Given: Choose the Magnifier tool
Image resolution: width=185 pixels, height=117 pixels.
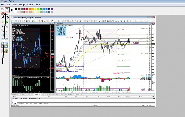Looking at the screenshot, I should coord(7,18).
